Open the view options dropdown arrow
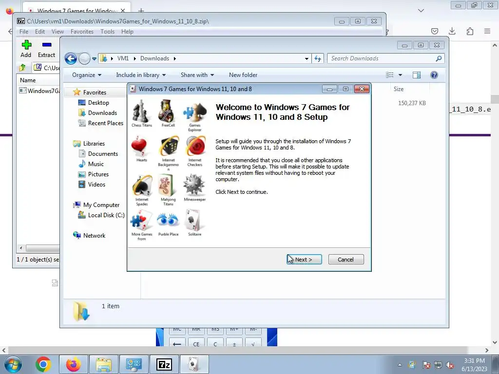This screenshot has width=499, height=374. [x=401, y=75]
